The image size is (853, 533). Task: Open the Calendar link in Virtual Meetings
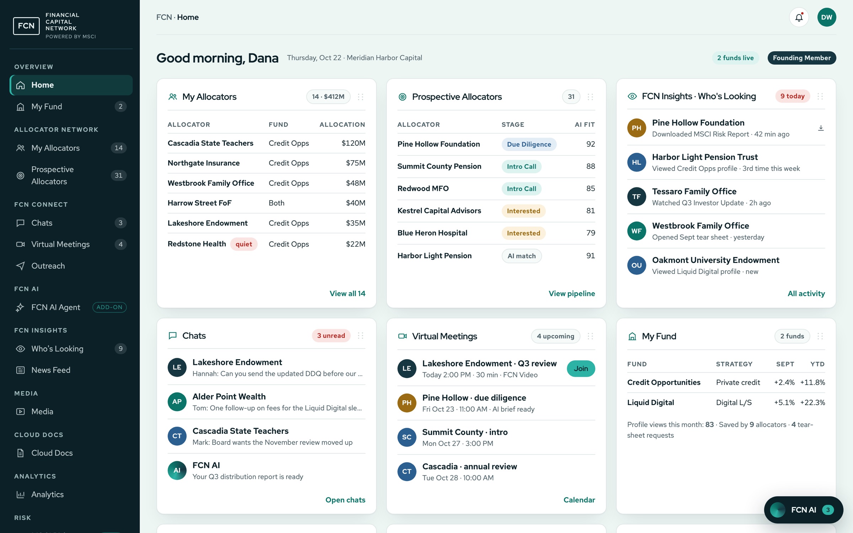579,500
